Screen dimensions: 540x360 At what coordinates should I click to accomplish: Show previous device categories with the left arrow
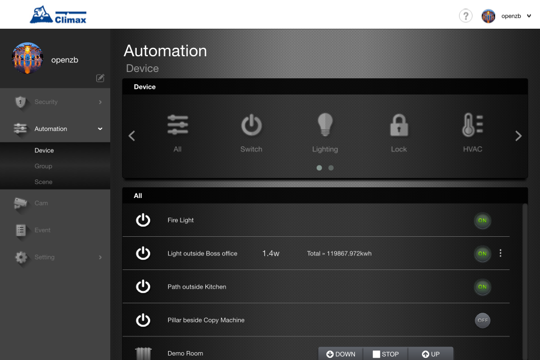click(132, 136)
